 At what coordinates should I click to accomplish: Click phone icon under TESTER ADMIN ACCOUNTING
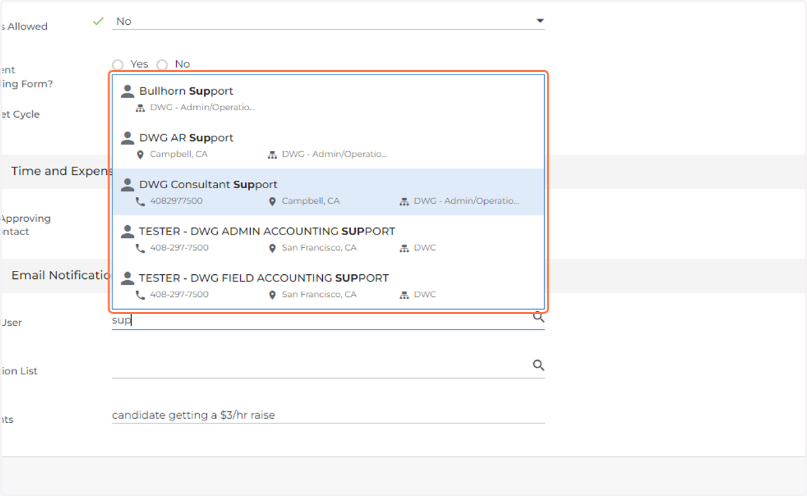coord(141,248)
